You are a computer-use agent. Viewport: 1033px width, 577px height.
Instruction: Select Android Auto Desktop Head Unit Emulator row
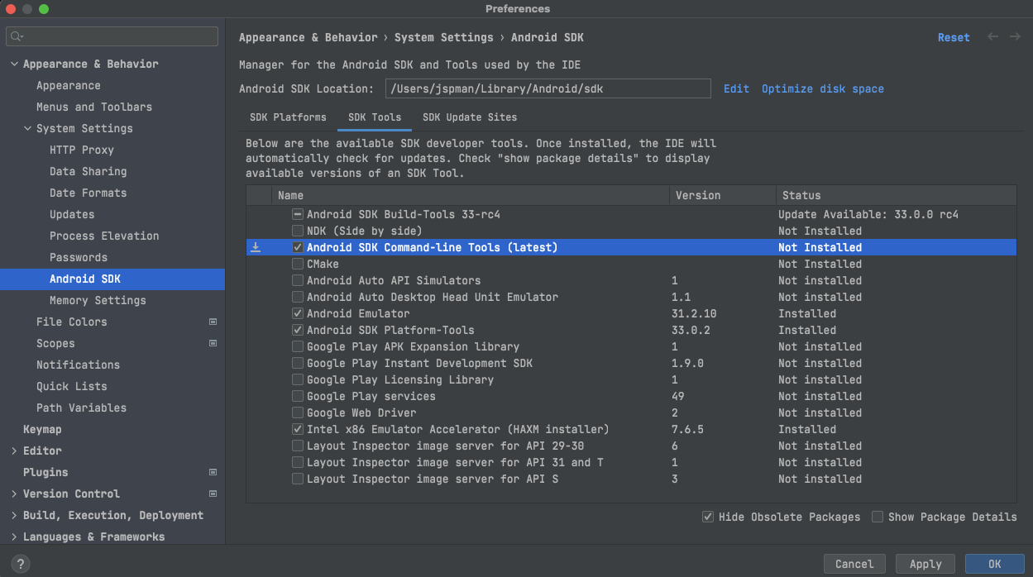pyautogui.click(x=631, y=297)
